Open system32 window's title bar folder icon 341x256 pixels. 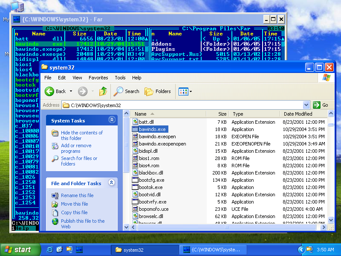[45, 67]
